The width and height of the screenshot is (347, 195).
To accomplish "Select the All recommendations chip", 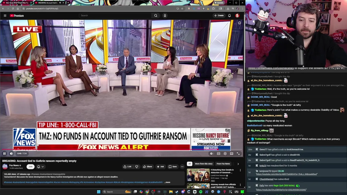I will pos(189,164).
